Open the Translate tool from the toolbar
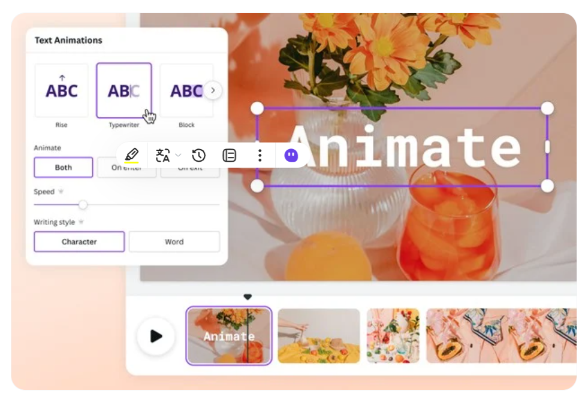The image size is (588, 397). (x=161, y=155)
